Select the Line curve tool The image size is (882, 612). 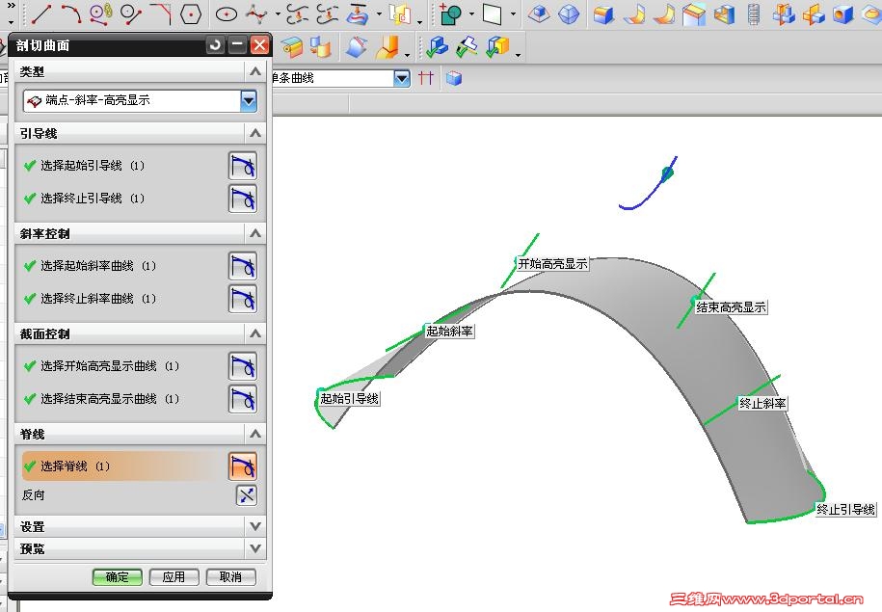[41, 13]
